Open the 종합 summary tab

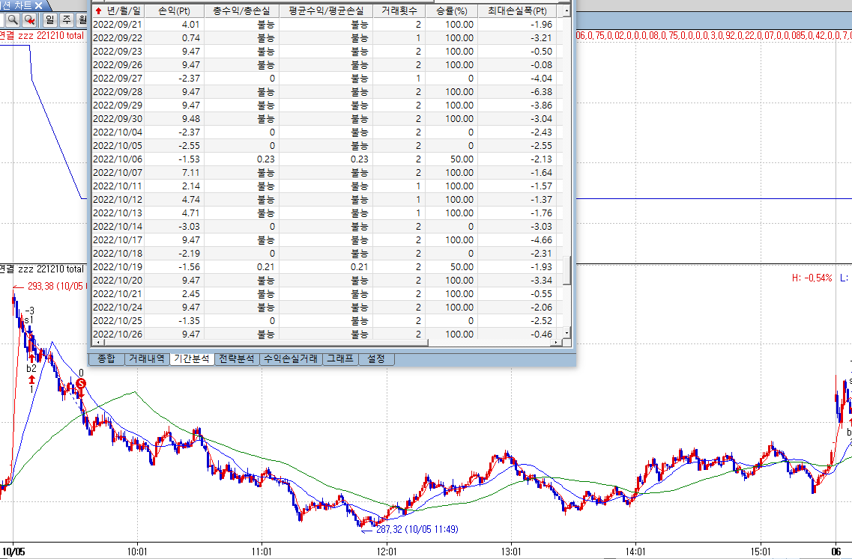tap(106, 359)
